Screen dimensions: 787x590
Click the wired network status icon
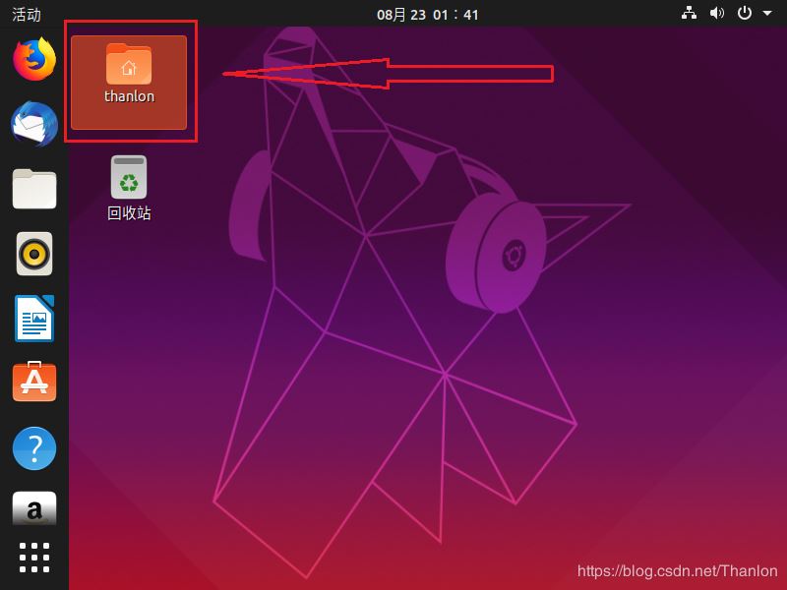pyautogui.click(x=689, y=14)
